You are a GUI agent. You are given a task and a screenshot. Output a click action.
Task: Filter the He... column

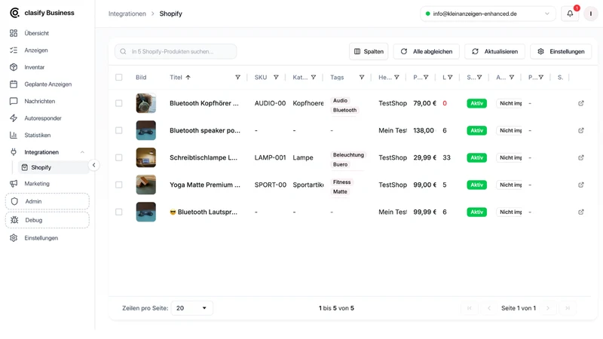[x=396, y=78]
